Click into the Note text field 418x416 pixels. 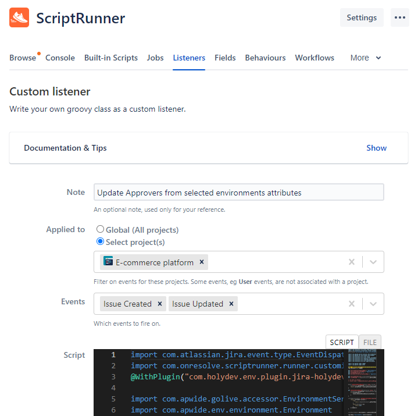[x=238, y=193]
